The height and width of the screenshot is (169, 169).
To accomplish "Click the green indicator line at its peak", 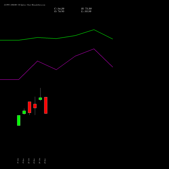I will (x=94, y=30).
